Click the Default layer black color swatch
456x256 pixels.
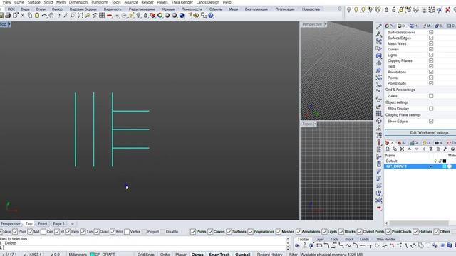[445, 161]
